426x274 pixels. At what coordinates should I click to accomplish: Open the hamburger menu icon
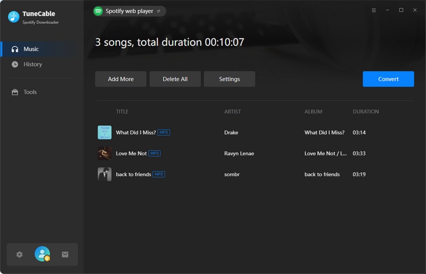point(374,10)
